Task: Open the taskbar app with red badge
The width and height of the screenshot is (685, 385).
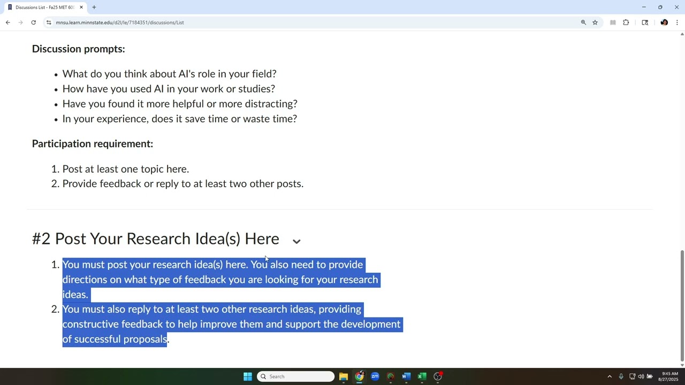Action: coord(438,376)
